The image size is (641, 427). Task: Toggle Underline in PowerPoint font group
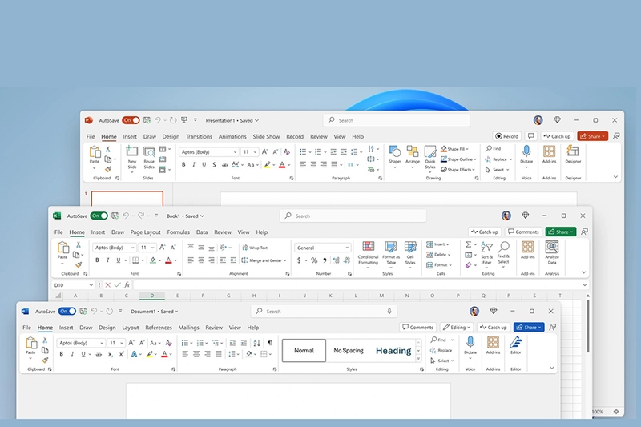pos(204,165)
